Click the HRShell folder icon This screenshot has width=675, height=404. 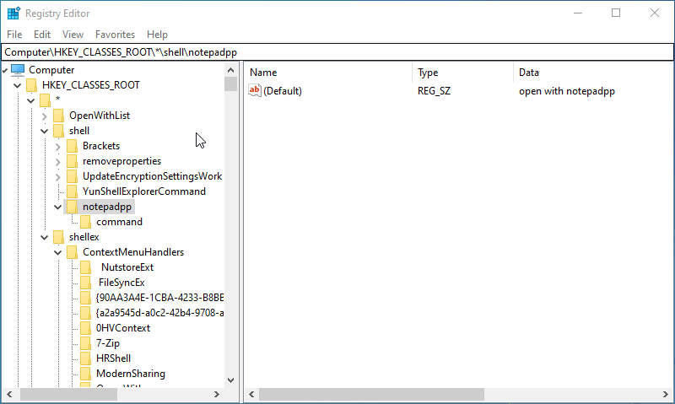pyautogui.click(x=86, y=358)
